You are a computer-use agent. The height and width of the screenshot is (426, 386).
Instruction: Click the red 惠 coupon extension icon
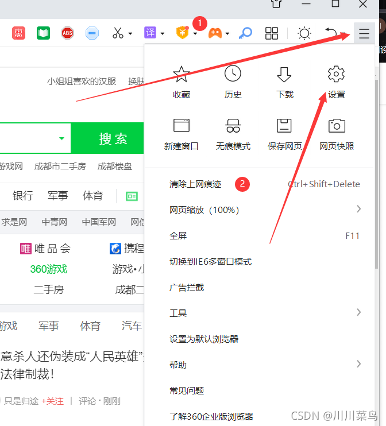pos(18,33)
